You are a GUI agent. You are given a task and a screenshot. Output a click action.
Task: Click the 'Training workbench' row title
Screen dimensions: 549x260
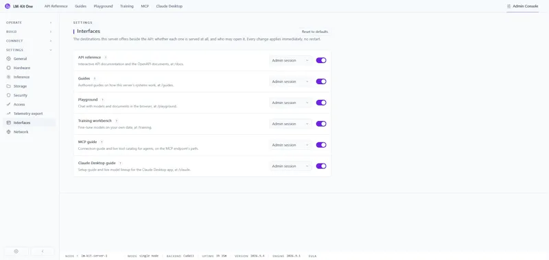tap(95, 120)
